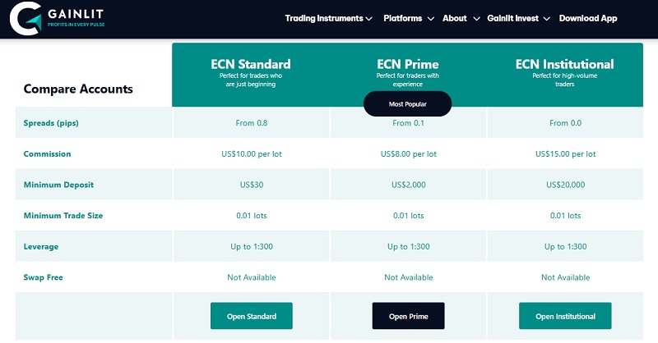Select the ECN Prime column header
The width and height of the screenshot is (658, 343).
[408, 64]
